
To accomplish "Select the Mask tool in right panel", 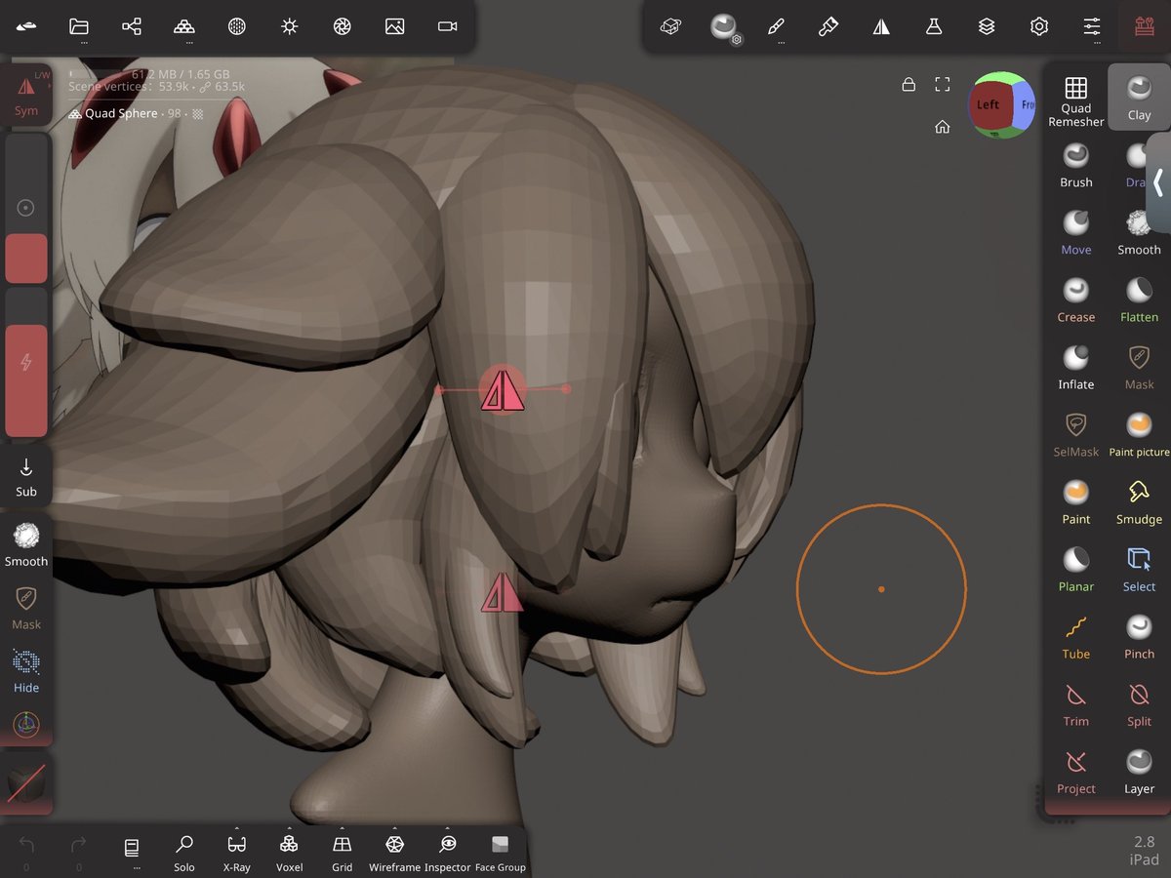I will click(x=1139, y=367).
